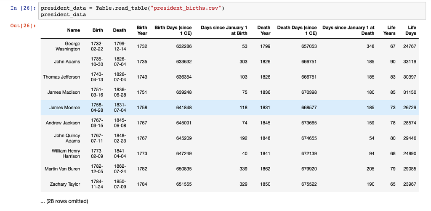Click death days value 668577
The image size is (431, 211).
[309, 108]
